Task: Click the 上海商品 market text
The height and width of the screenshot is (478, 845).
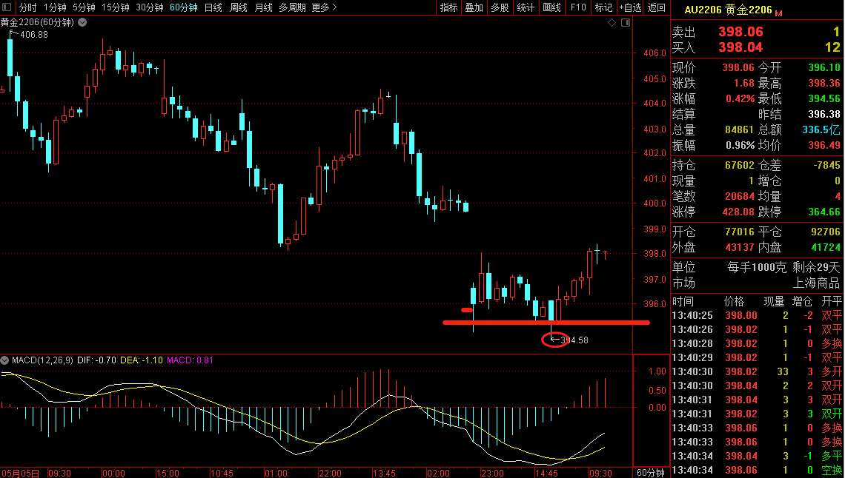Action: coord(816,283)
